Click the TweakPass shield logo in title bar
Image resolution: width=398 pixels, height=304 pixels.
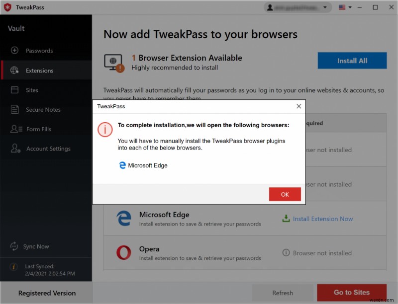8,7
